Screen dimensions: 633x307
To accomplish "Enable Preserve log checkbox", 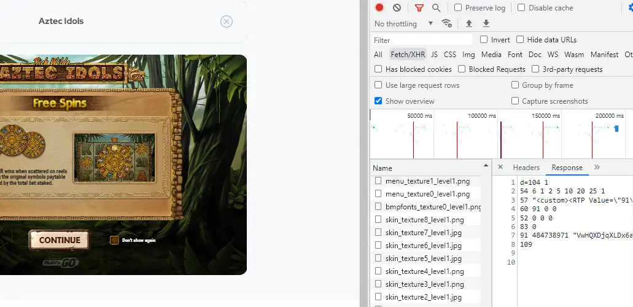I will 458,7.
